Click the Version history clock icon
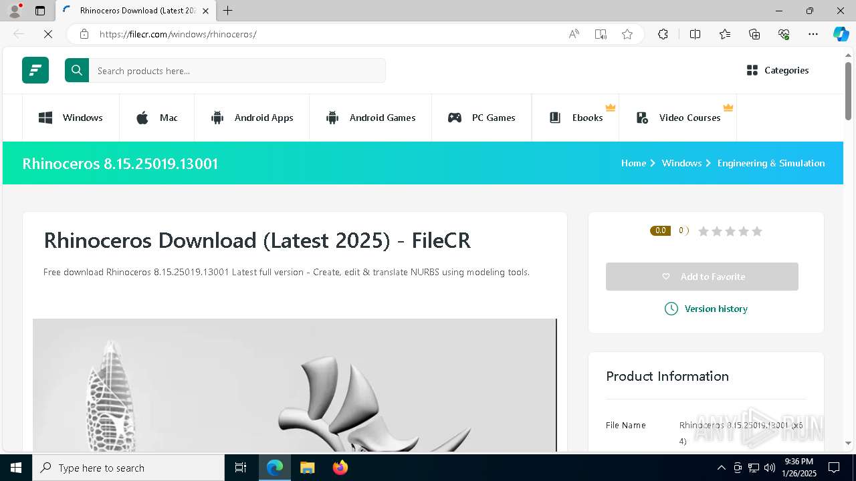The width and height of the screenshot is (856, 481). [x=671, y=309]
